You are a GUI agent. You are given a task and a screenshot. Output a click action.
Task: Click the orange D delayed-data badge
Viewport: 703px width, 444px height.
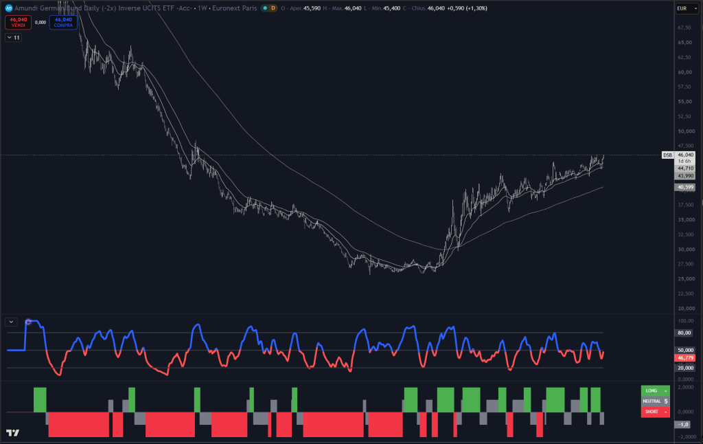tap(273, 8)
